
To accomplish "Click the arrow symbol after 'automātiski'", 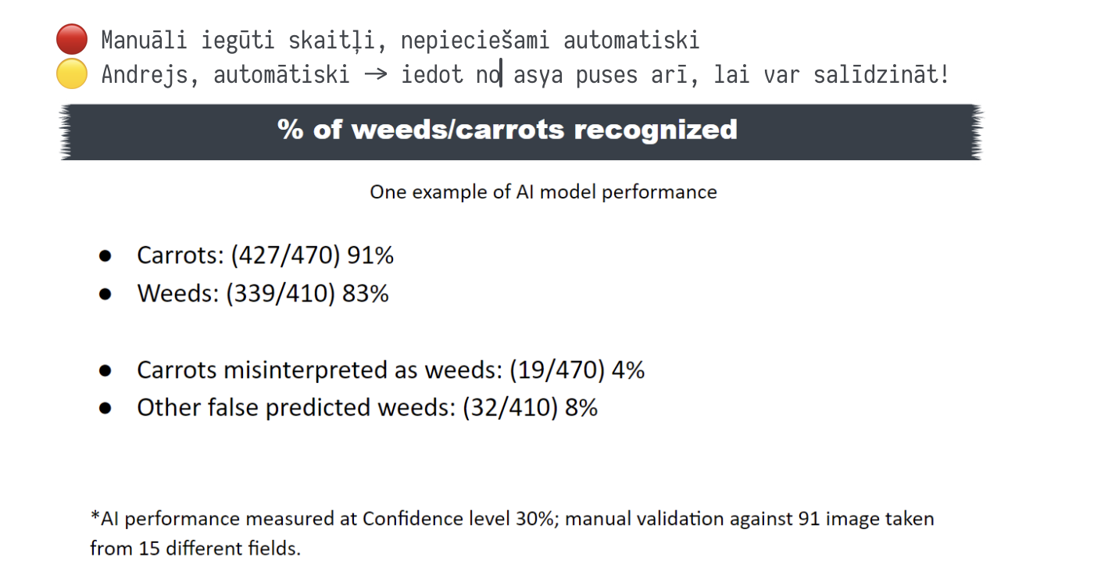I will point(375,76).
